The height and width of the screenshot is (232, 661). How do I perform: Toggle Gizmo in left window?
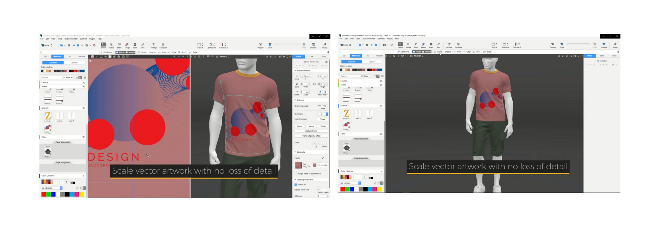tap(142, 52)
